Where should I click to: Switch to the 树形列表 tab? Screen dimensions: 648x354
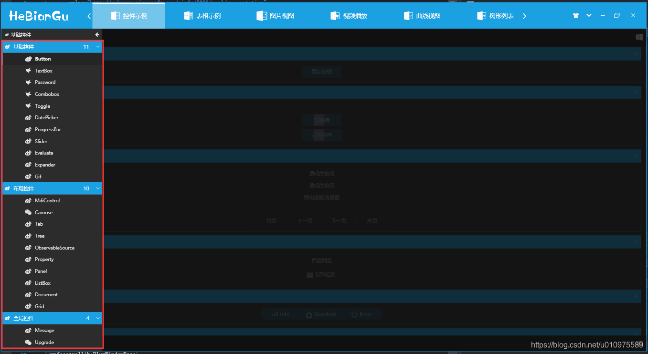coord(495,16)
